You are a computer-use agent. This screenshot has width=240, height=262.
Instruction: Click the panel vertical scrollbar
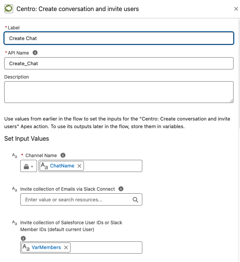[239, 74]
